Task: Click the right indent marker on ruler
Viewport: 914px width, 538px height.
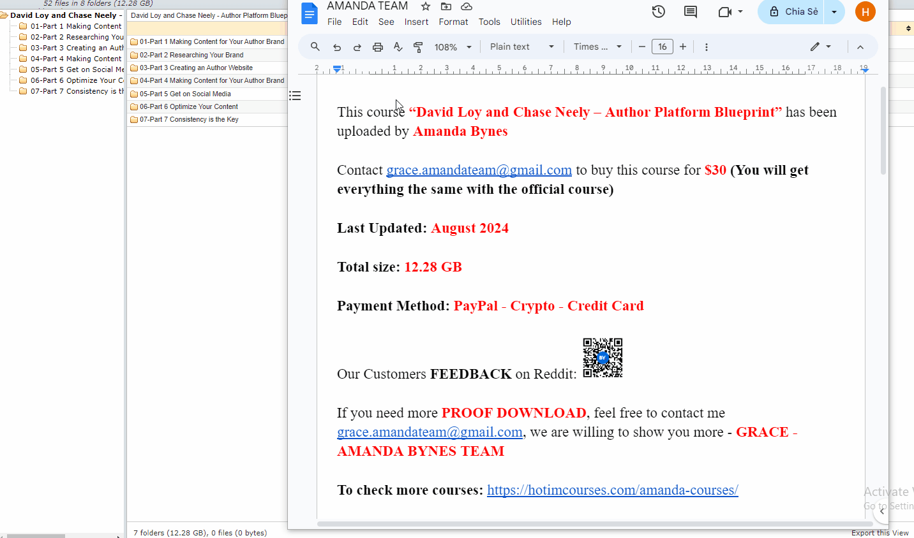Action: tap(865, 69)
